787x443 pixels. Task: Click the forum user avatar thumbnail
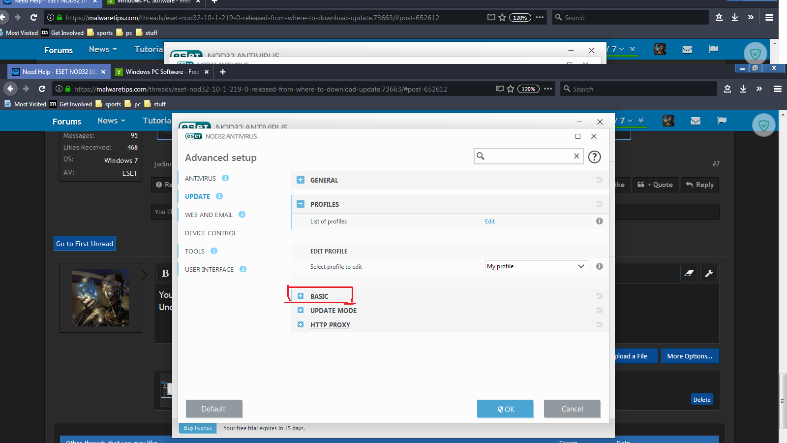[x=101, y=298]
